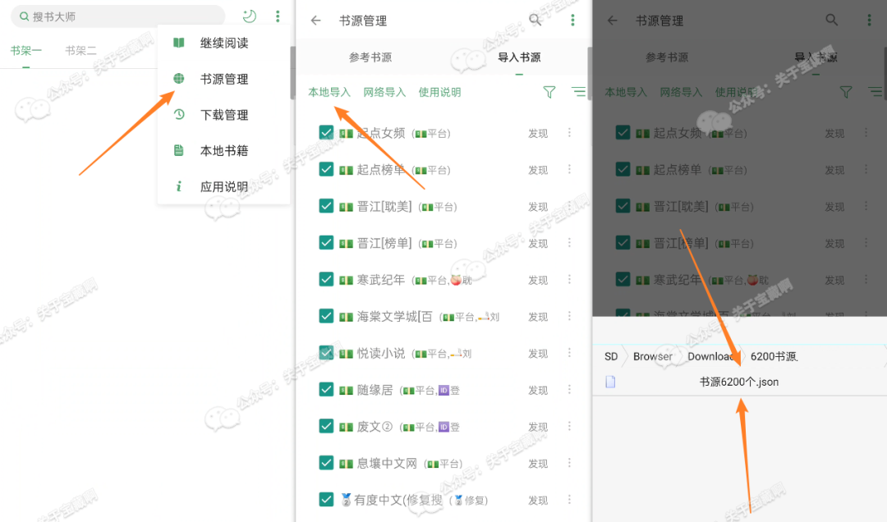This screenshot has width=887, height=522.
Task: Uncheck 有度中文 source checkbox
Action: tap(326, 500)
